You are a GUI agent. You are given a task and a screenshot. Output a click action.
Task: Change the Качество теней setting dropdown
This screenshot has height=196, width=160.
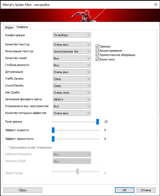coord(72,58)
